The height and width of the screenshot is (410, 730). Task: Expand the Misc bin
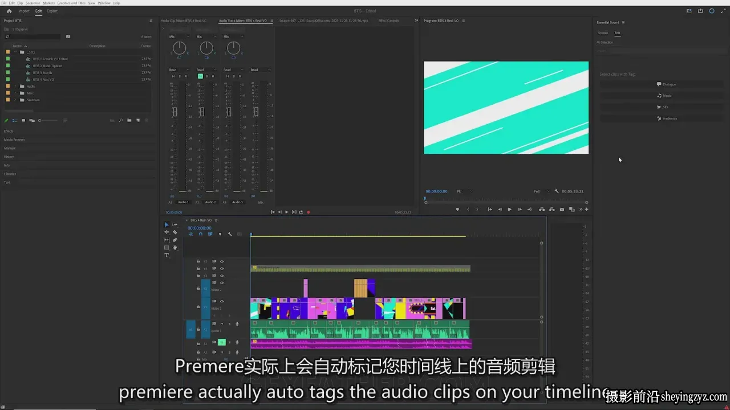click(16, 93)
